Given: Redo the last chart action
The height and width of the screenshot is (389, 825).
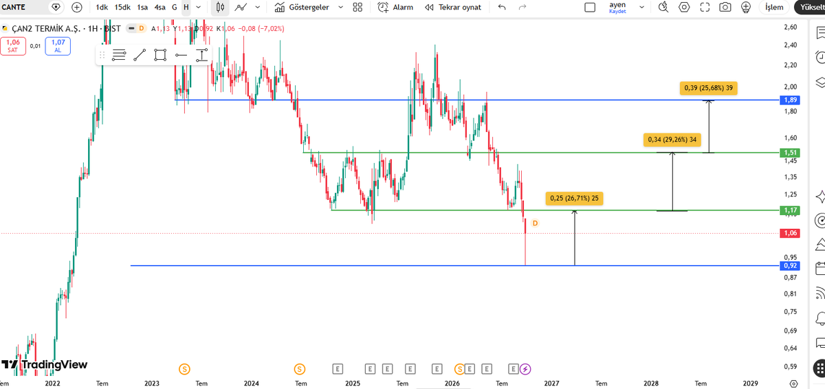Looking at the screenshot, I should (x=522, y=7).
